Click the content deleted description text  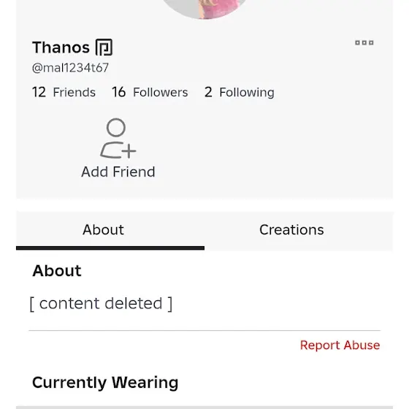101,303
